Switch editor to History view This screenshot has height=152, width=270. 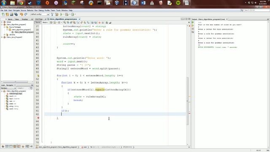pyautogui.click(x=45, y=22)
